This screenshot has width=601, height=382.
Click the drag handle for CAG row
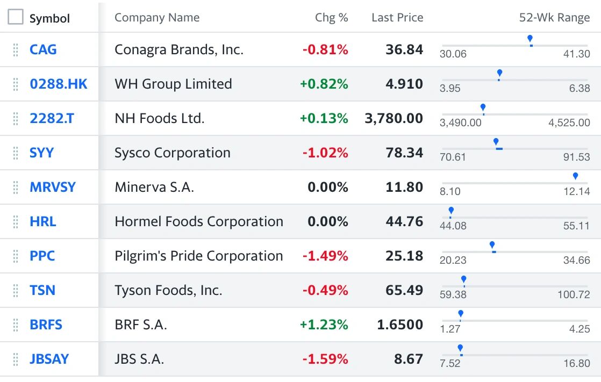[16, 50]
